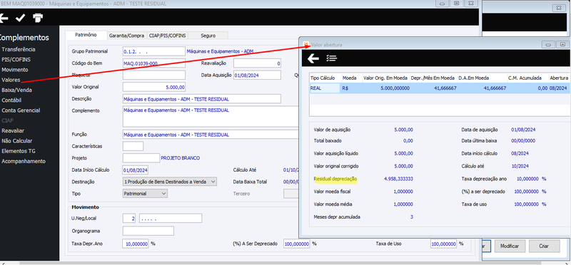Select the Seguro tab
This screenshot has height=265, width=571.
click(x=208, y=36)
